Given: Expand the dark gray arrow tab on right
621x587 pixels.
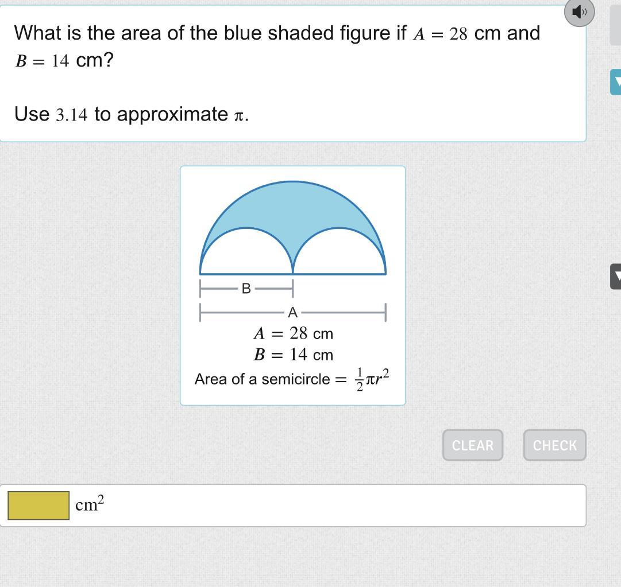Looking at the screenshot, I should [615, 276].
